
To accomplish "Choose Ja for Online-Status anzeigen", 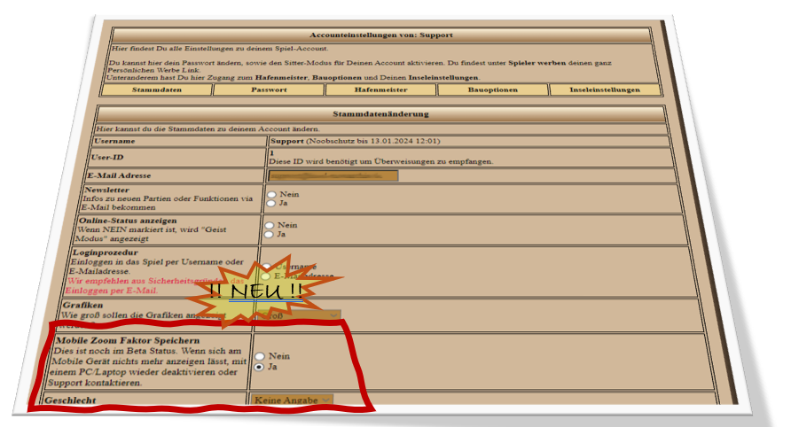I will tap(270, 235).
